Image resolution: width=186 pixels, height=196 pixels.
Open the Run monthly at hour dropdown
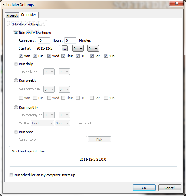(x=49, y=115)
